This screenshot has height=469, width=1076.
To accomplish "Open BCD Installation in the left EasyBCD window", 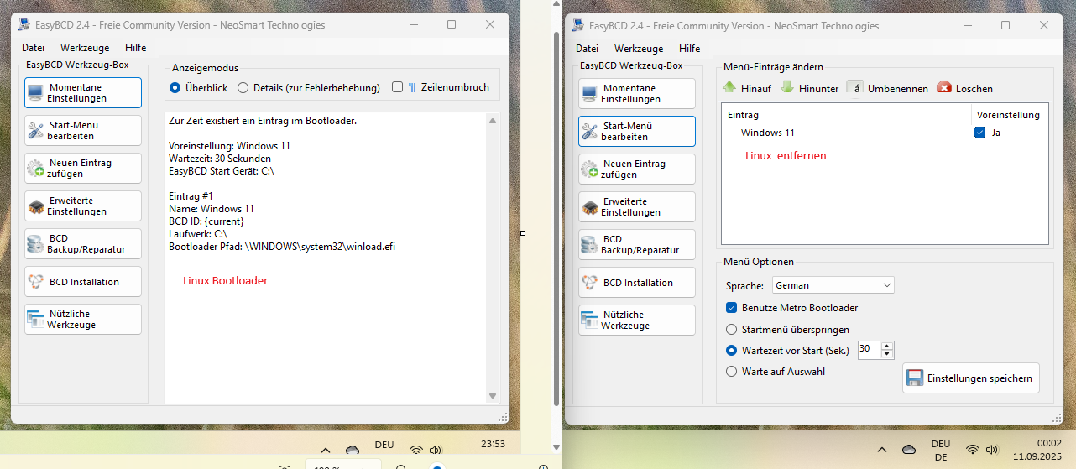I will coord(83,282).
